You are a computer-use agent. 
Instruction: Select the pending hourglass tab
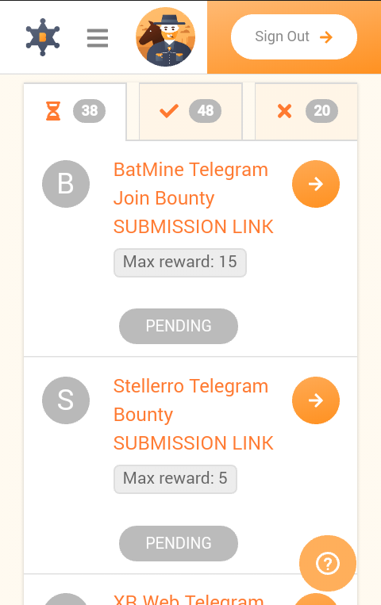(75, 112)
